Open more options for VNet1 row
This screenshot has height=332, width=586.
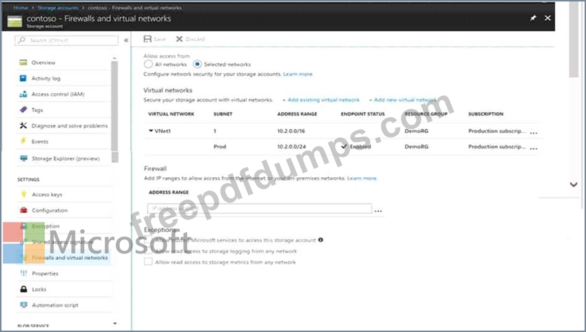click(x=533, y=132)
